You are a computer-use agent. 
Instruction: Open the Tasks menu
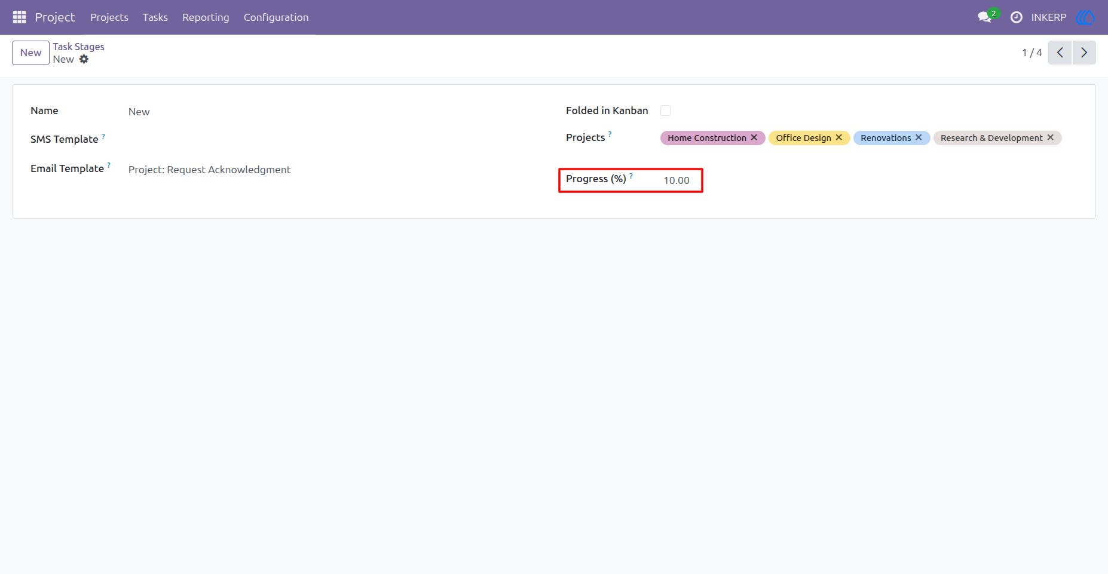tap(155, 17)
